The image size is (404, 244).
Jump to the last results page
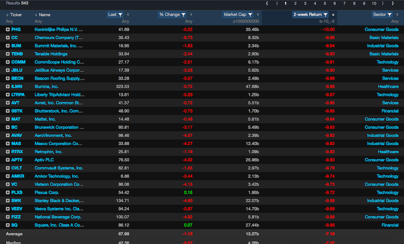[x=393, y=3]
